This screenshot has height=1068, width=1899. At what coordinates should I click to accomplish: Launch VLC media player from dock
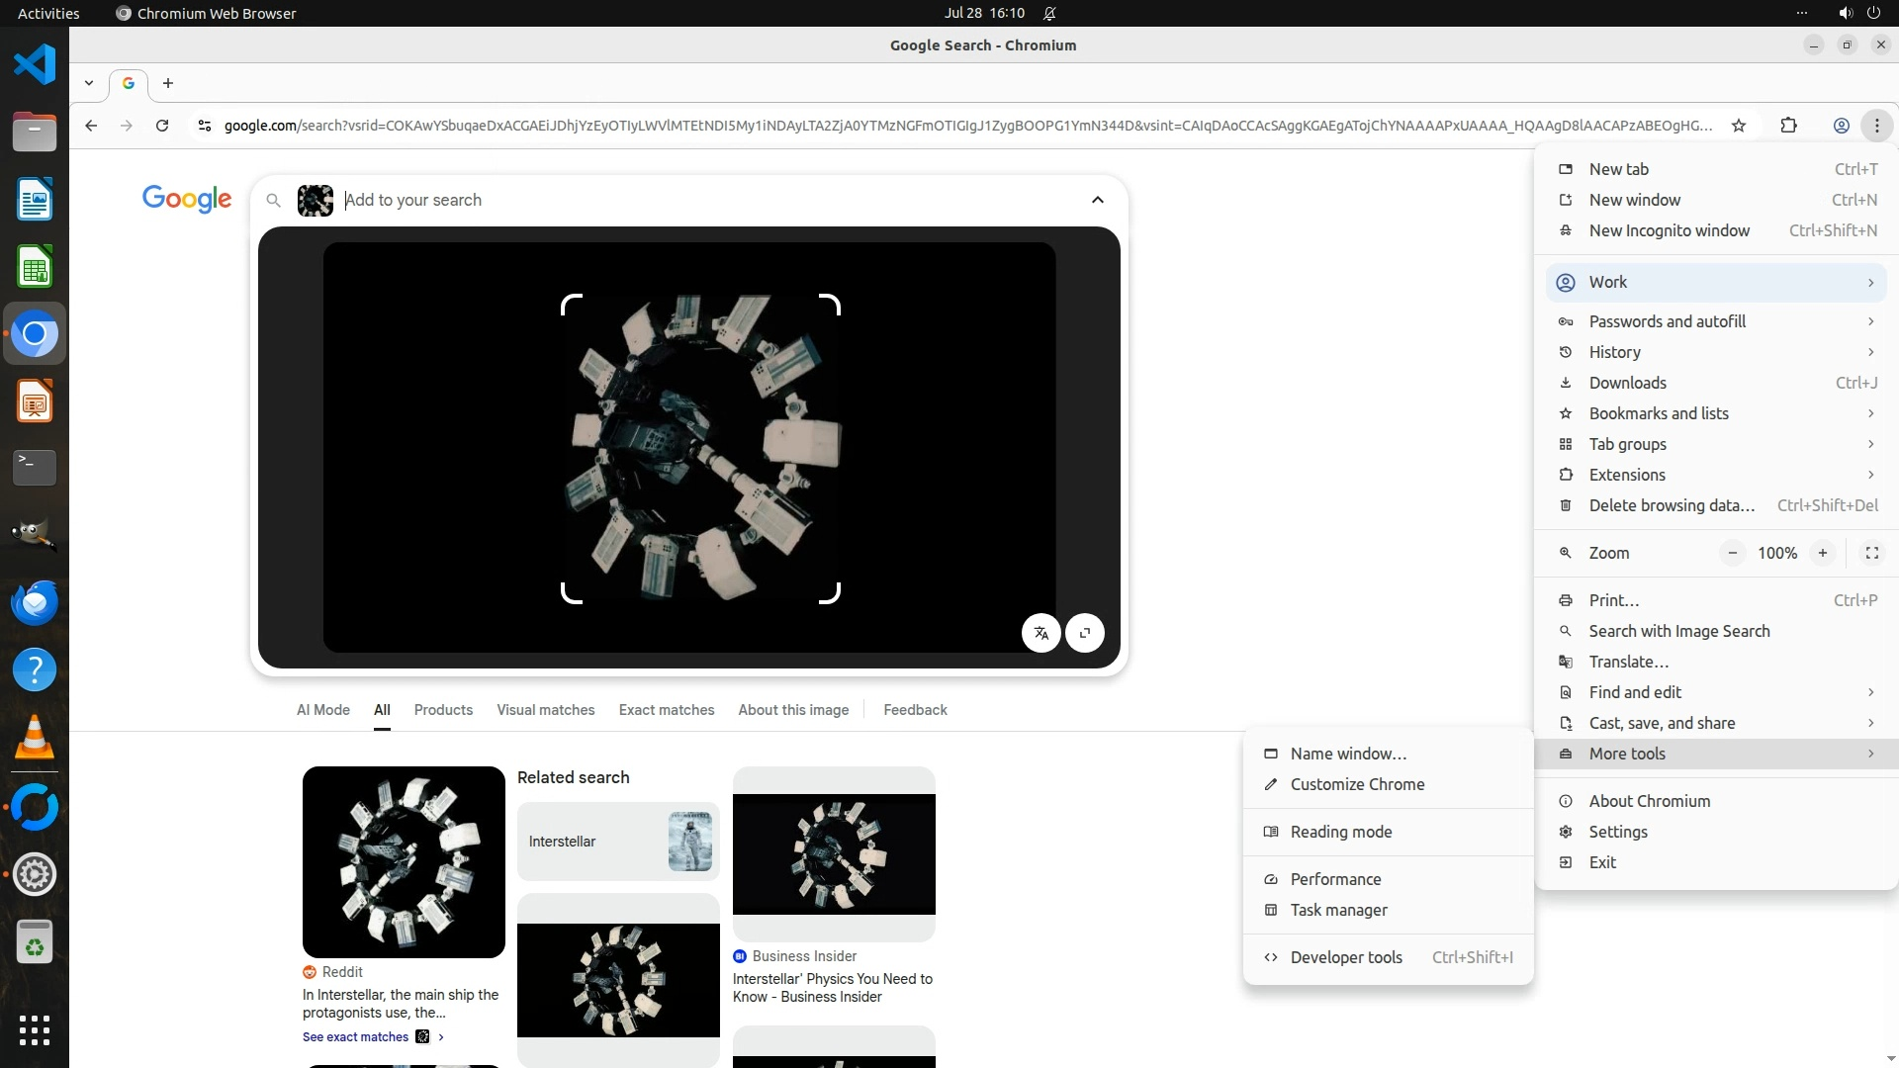pos(35,738)
